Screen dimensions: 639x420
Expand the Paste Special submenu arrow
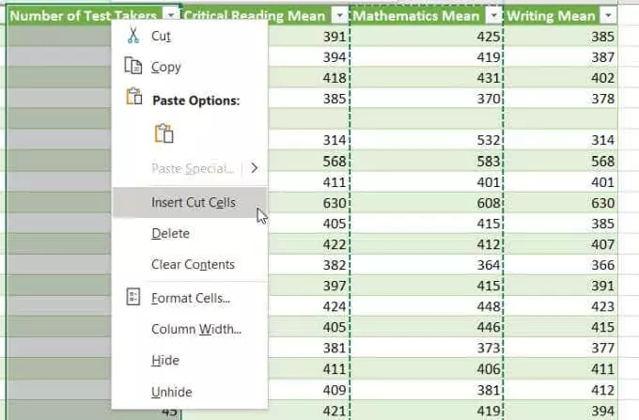[255, 168]
